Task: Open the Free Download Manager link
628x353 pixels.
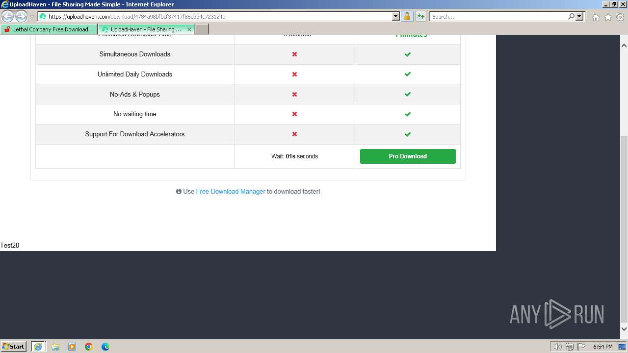Action: tap(231, 192)
